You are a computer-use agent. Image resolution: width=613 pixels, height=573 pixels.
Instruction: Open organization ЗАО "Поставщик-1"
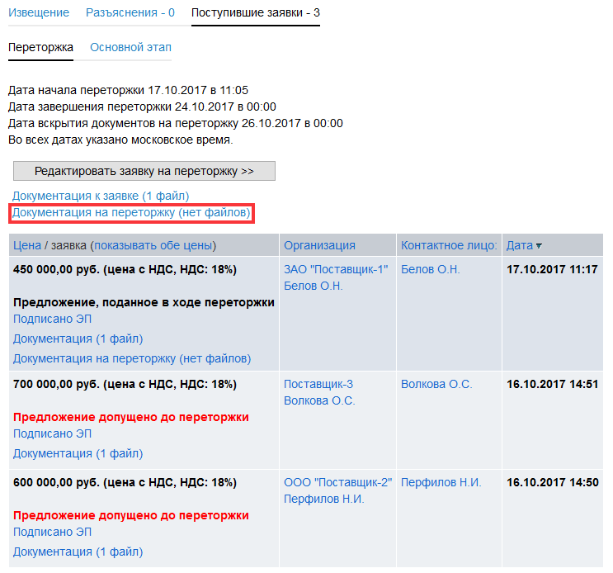coord(335,269)
